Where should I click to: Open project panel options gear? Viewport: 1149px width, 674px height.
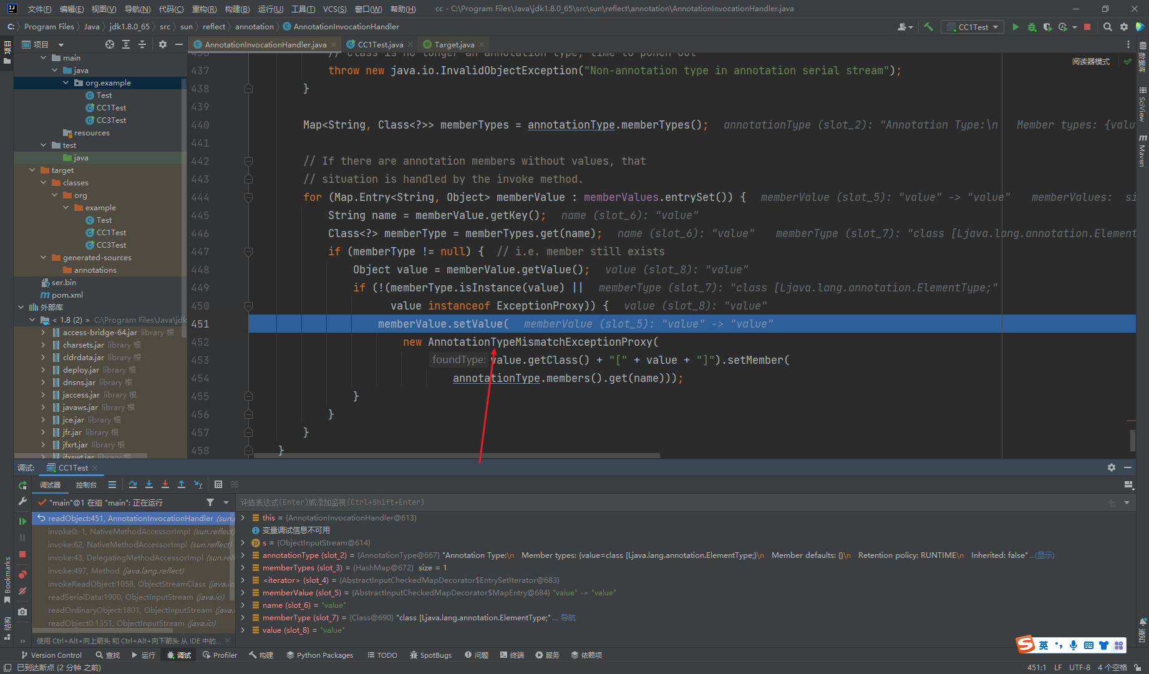coord(163,44)
